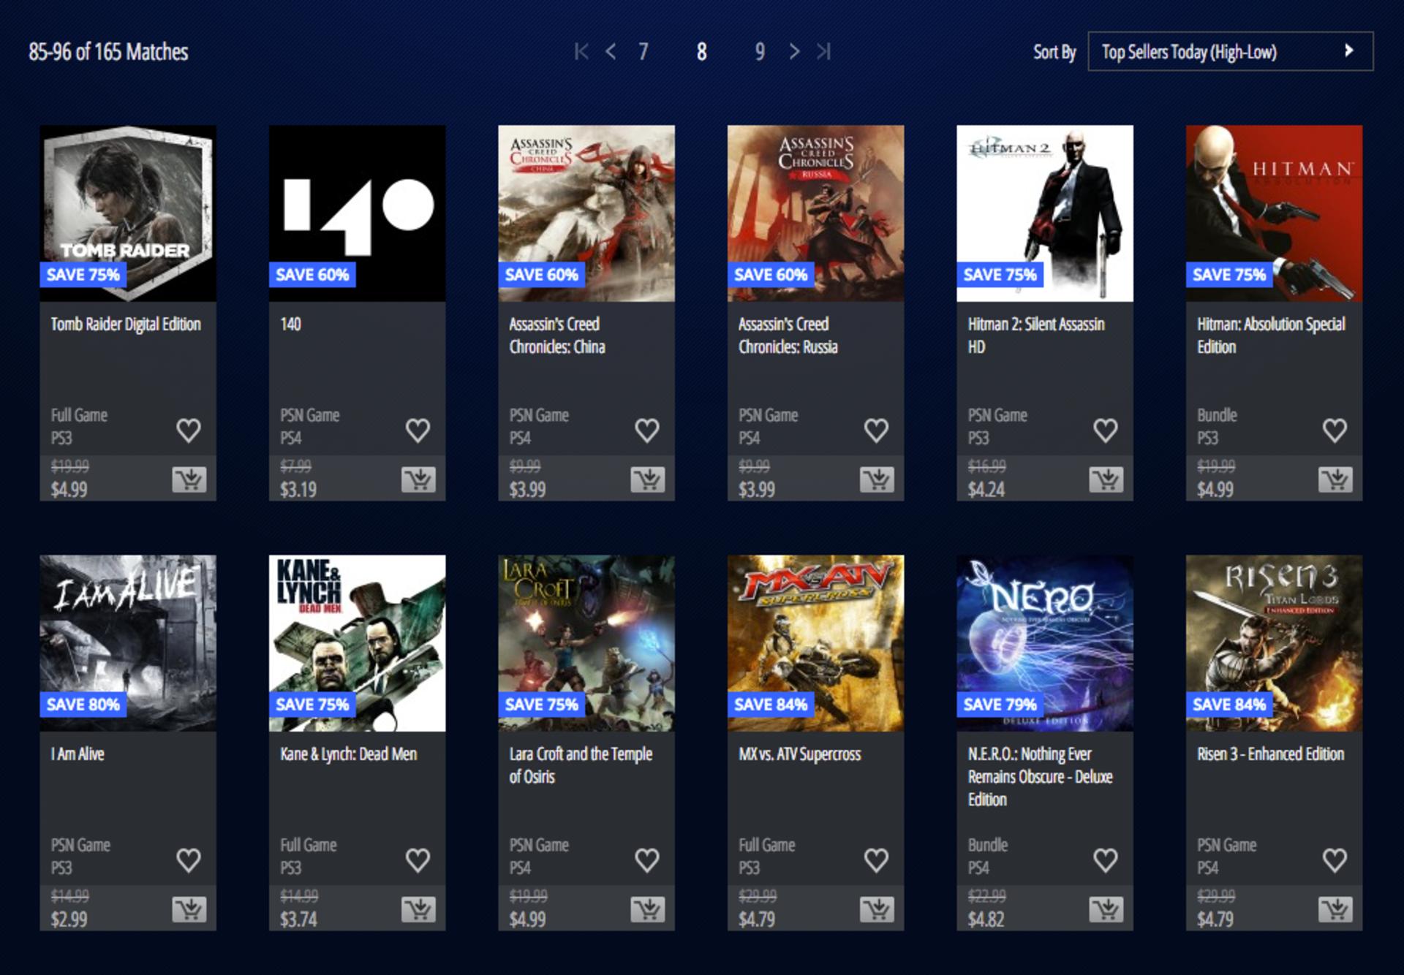Add Tomb Raider Digital Edition to cart
The width and height of the screenshot is (1404, 975).
[x=189, y=479]
